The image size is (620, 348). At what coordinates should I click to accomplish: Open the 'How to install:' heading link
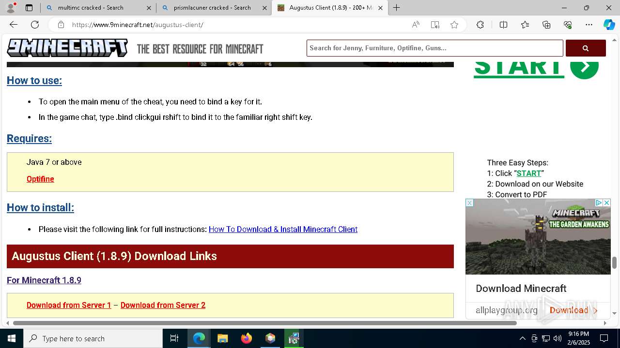[40, 207]
